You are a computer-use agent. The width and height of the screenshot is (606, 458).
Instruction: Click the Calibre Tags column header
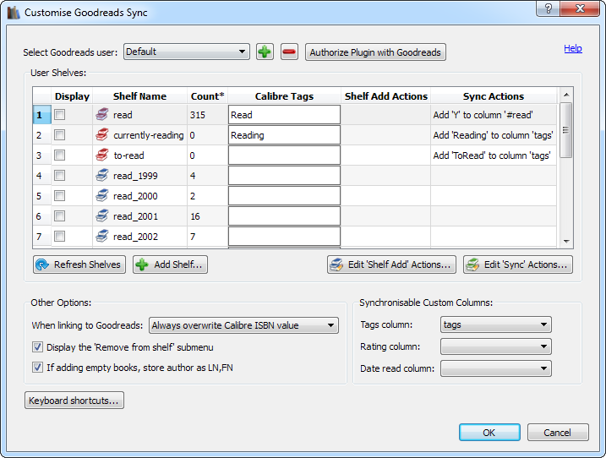click(285, 96)
